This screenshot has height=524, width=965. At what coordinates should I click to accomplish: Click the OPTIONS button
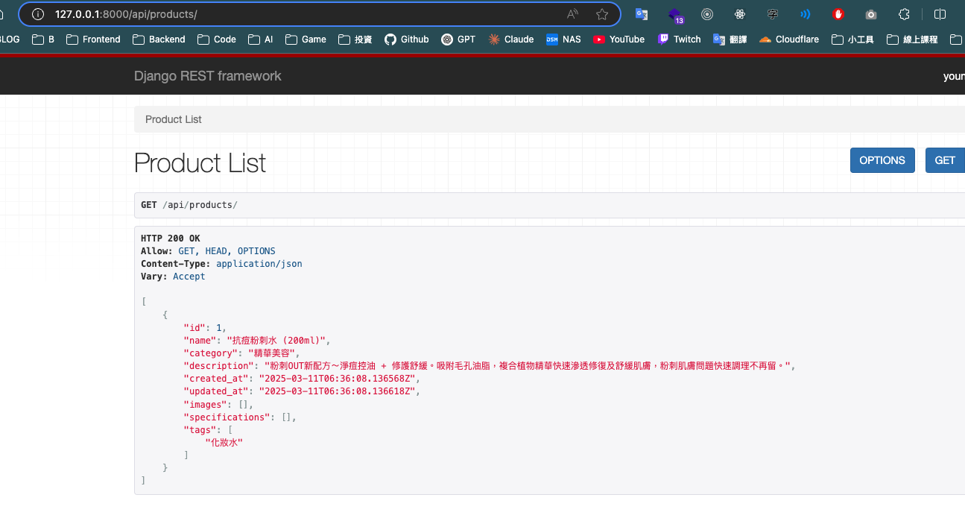pyautogui.click(x=882, y=160)
